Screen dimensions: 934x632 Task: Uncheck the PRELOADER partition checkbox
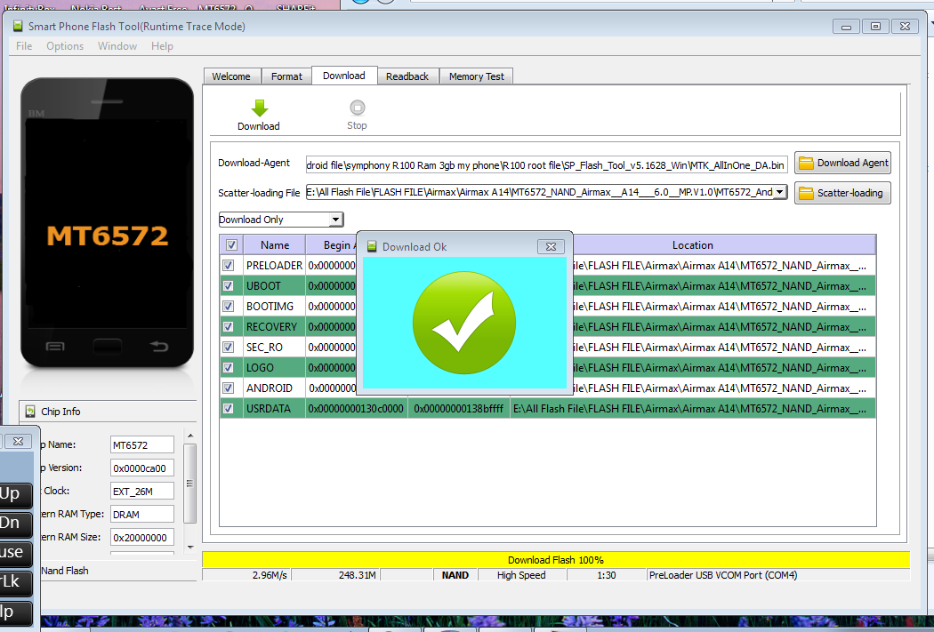tap(229, 265)
